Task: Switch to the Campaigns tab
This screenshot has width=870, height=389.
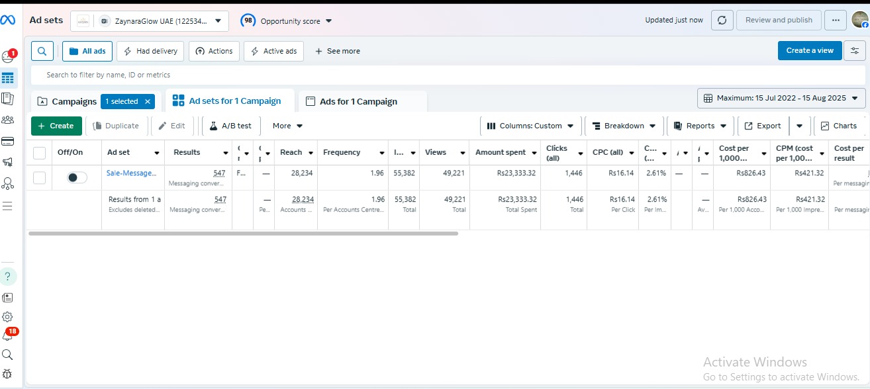Action: pos(68,101)
